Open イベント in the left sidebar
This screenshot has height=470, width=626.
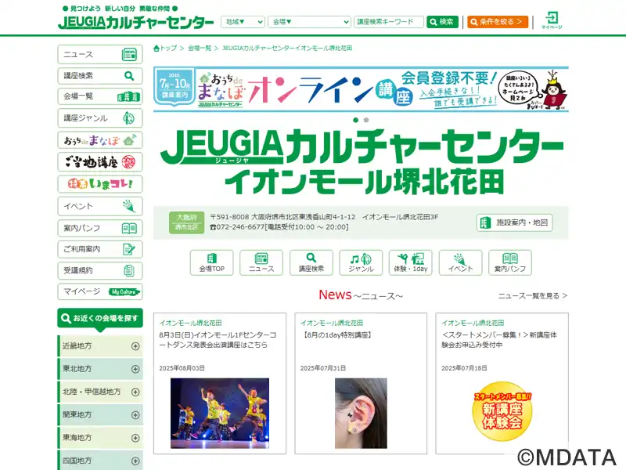[x=100, y=206]
